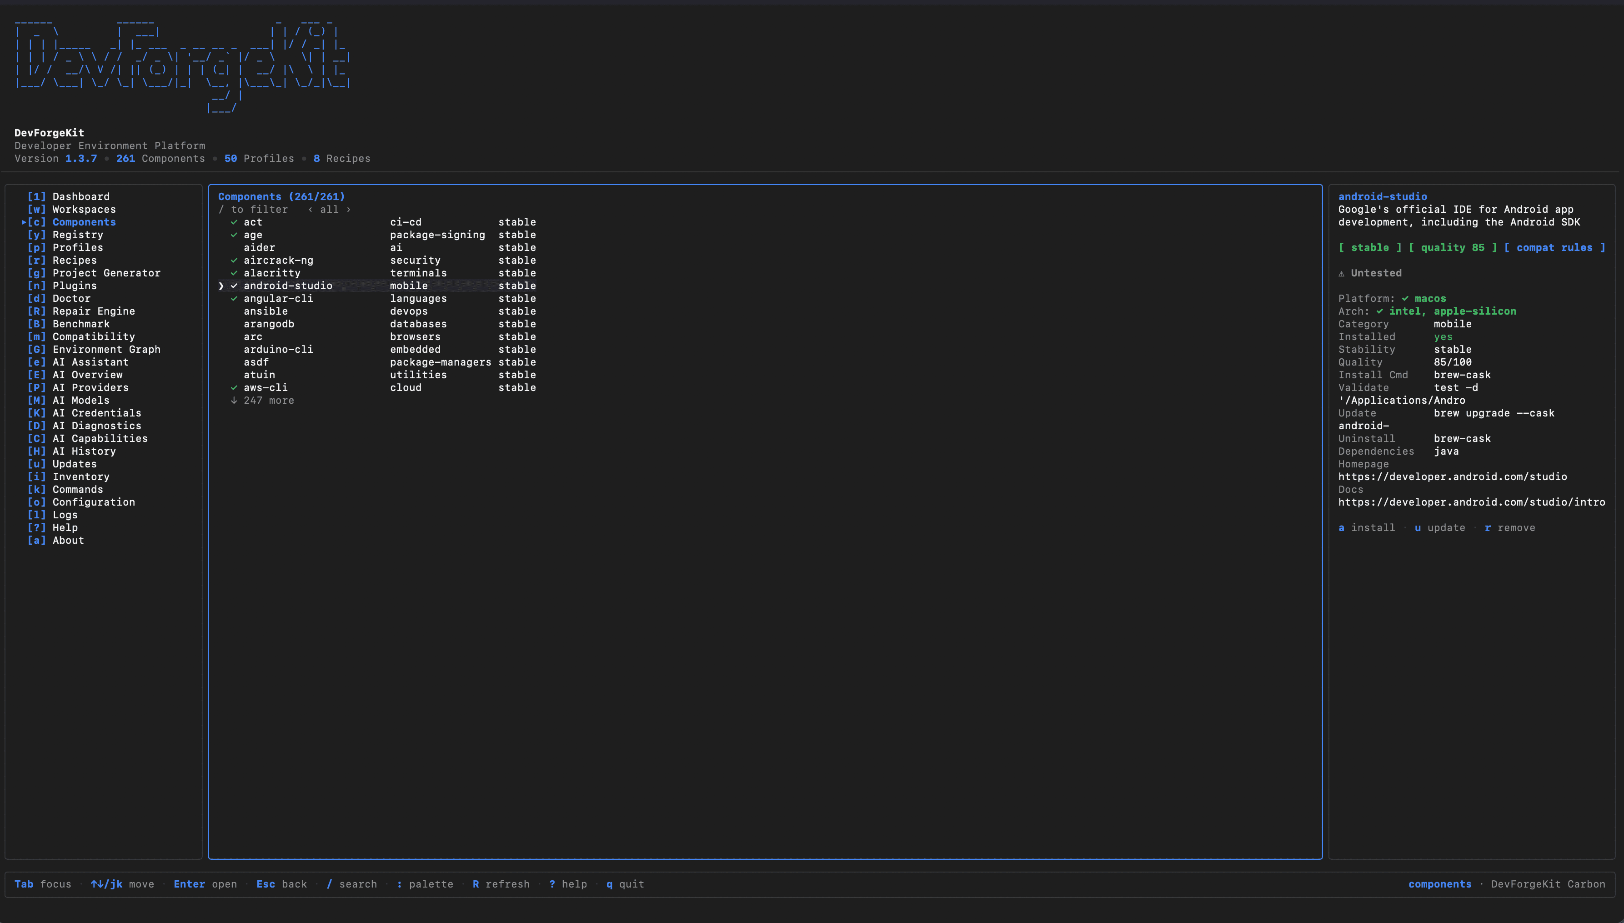Click the stable badge in details

coord(1370,247)
